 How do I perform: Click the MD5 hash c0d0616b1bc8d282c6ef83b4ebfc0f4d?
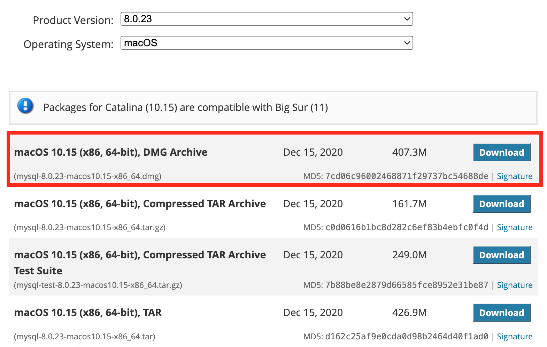coord(407,227)
